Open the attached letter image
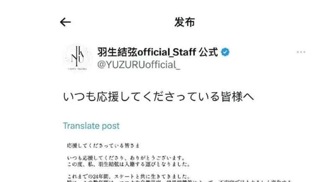This screenshot has height=182, width=325. tap(179, 162)
